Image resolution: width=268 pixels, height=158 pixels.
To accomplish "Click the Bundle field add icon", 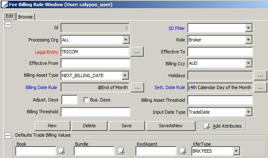I will pos(121,151).
